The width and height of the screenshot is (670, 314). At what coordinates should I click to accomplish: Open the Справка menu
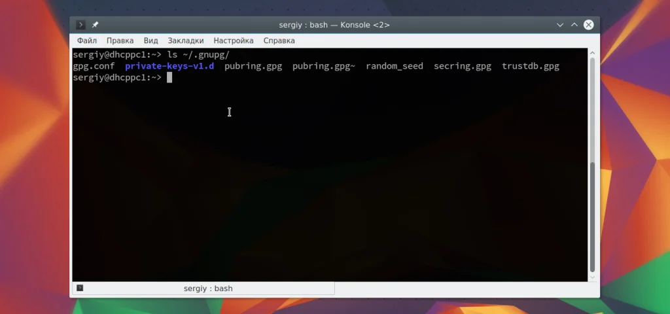[x=279, y=41]
